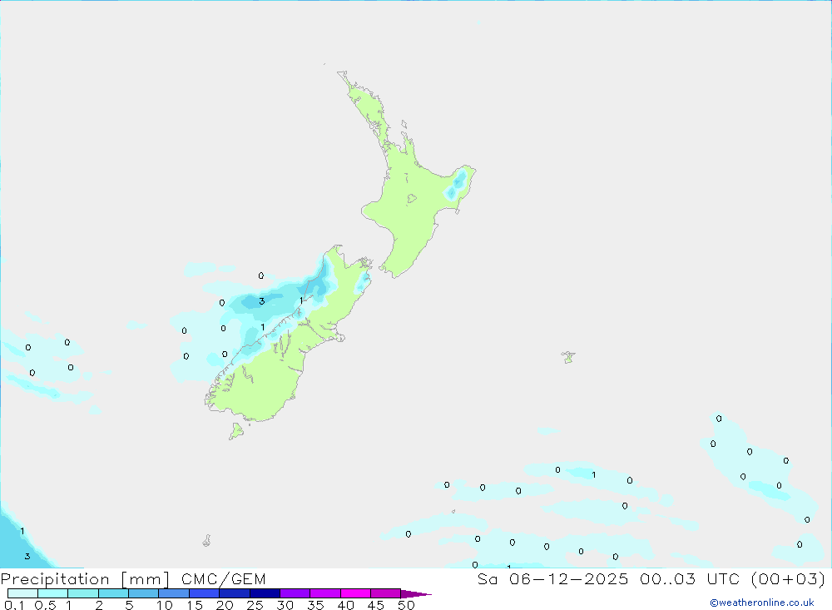This screenshot has width=832, height=610.
Task: Click the 0.1–0.5 mm legend color swatch
Action: pos(22,593)
